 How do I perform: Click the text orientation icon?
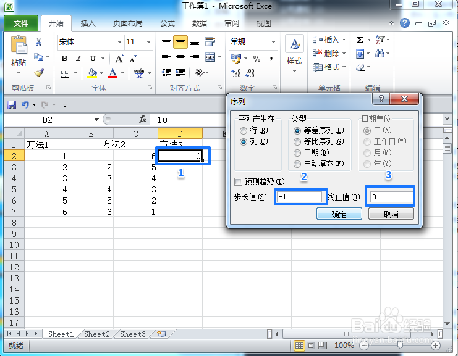[x=200, y=72]
